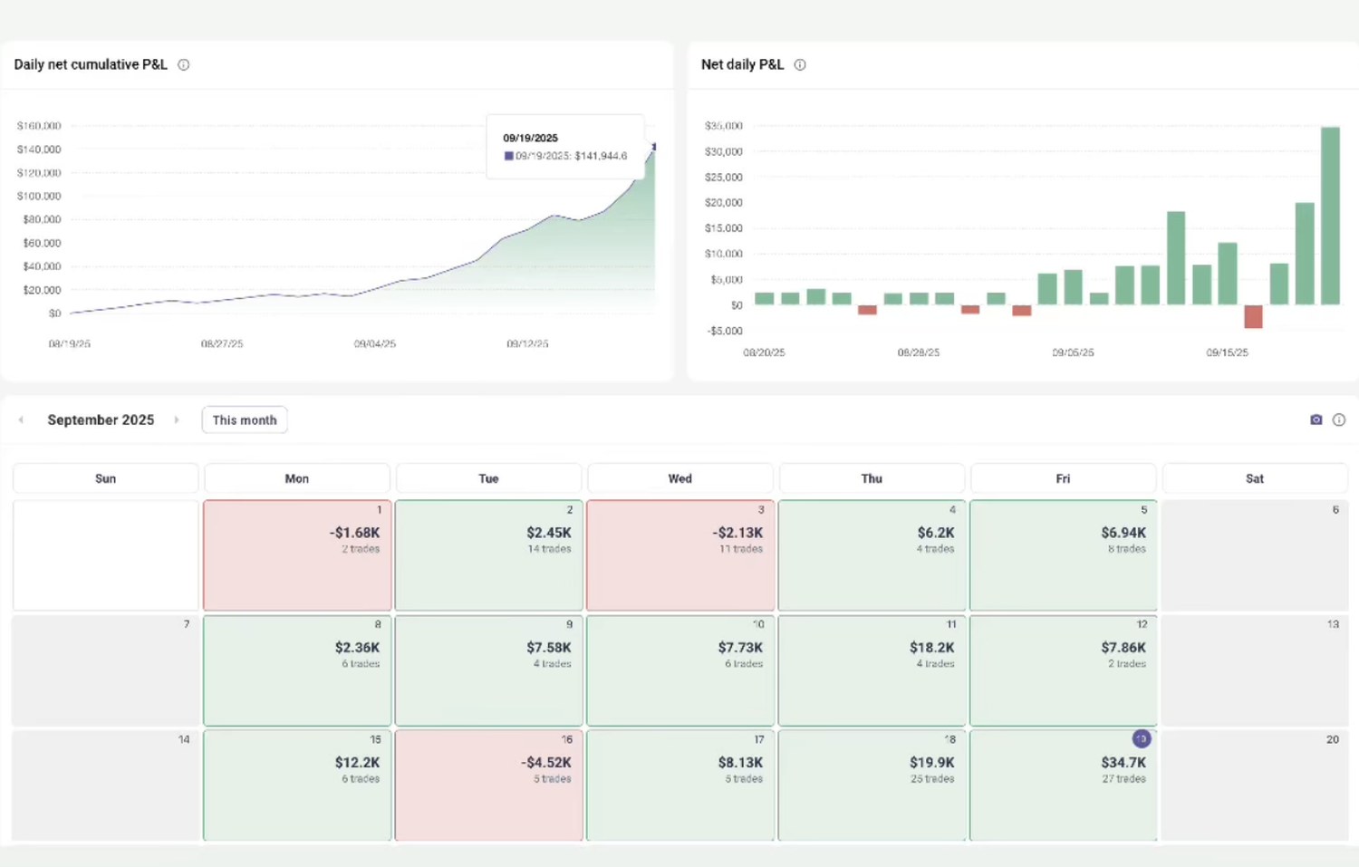Click info icon next to Net daily P&L
Image resolution: width=1359 pixels, height=867 pixels.
tap(800, 64)
